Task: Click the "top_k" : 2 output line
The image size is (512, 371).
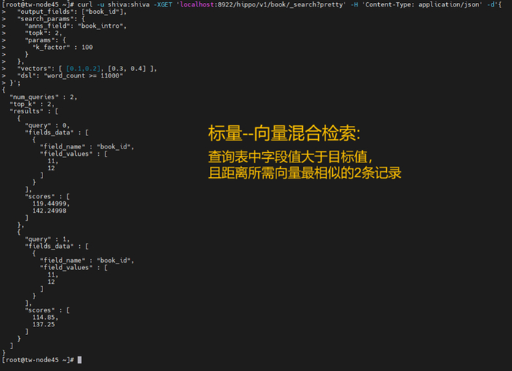Action: click(x=32, y=104)
